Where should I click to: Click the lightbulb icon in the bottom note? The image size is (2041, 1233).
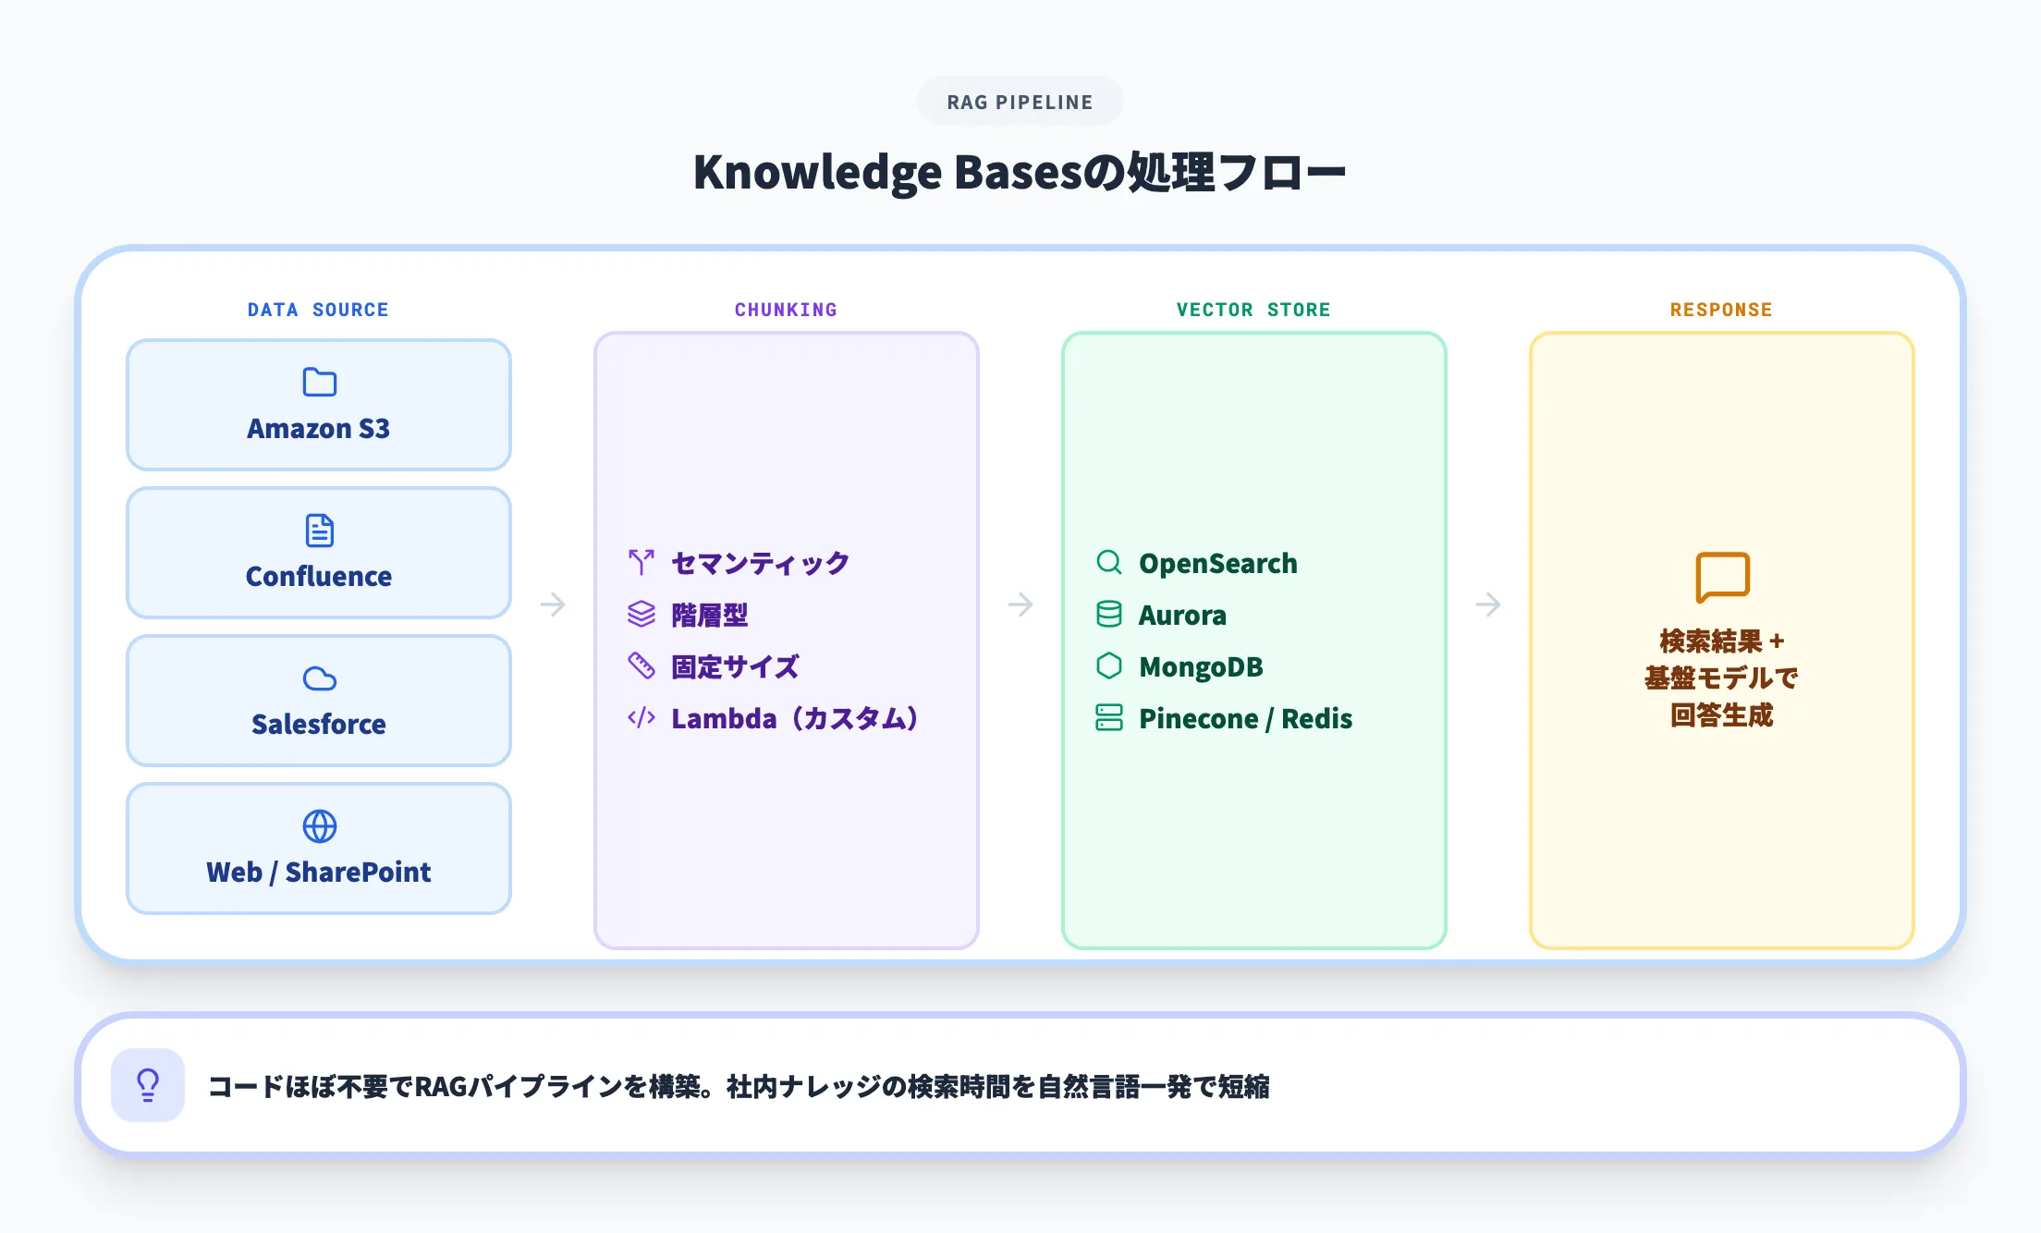[148, 1085]
